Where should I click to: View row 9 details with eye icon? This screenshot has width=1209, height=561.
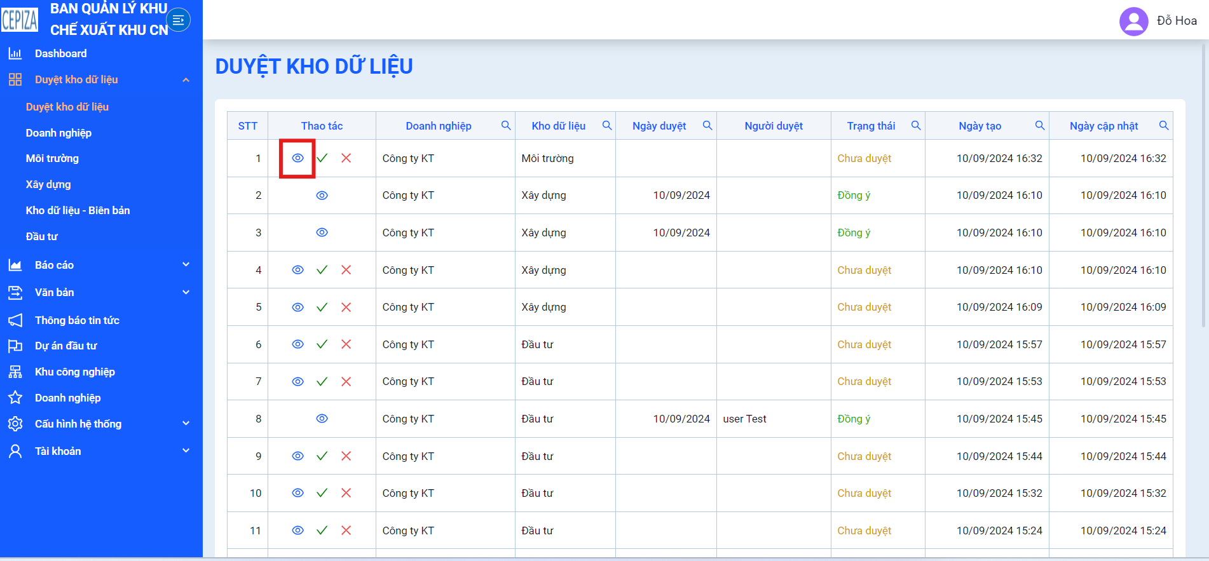coord(298,456)
